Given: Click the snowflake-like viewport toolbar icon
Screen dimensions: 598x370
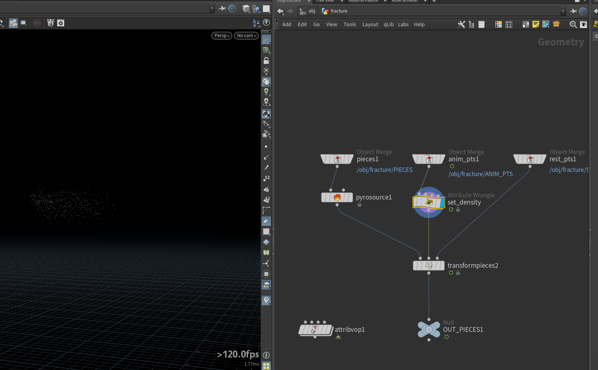Looking at the screenshot, I should [61, 23].
